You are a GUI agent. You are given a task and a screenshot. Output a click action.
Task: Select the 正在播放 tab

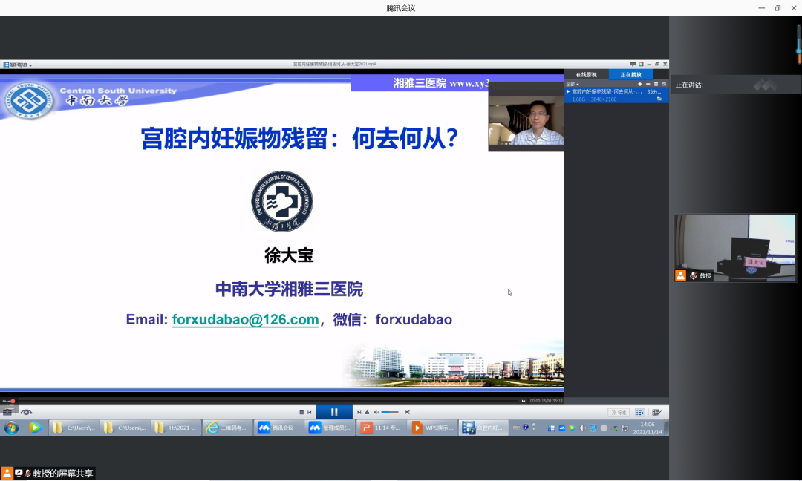click(630, 75)
